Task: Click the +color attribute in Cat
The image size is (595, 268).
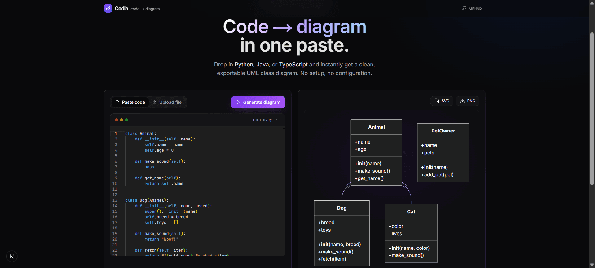Action: (396, 226)
